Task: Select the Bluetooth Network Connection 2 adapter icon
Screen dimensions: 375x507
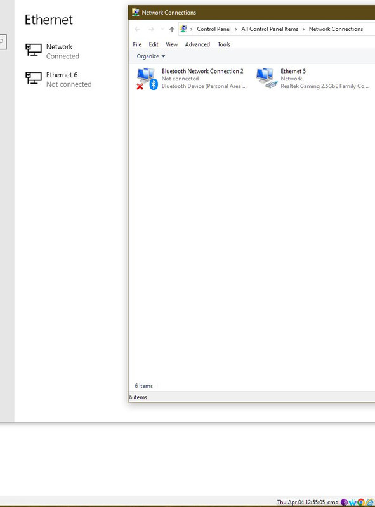Action: click(x=147, y=79)
